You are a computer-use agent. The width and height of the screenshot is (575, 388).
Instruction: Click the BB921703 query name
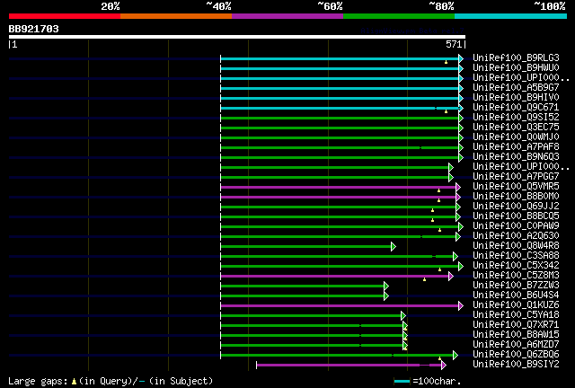[x=34, y=29]
